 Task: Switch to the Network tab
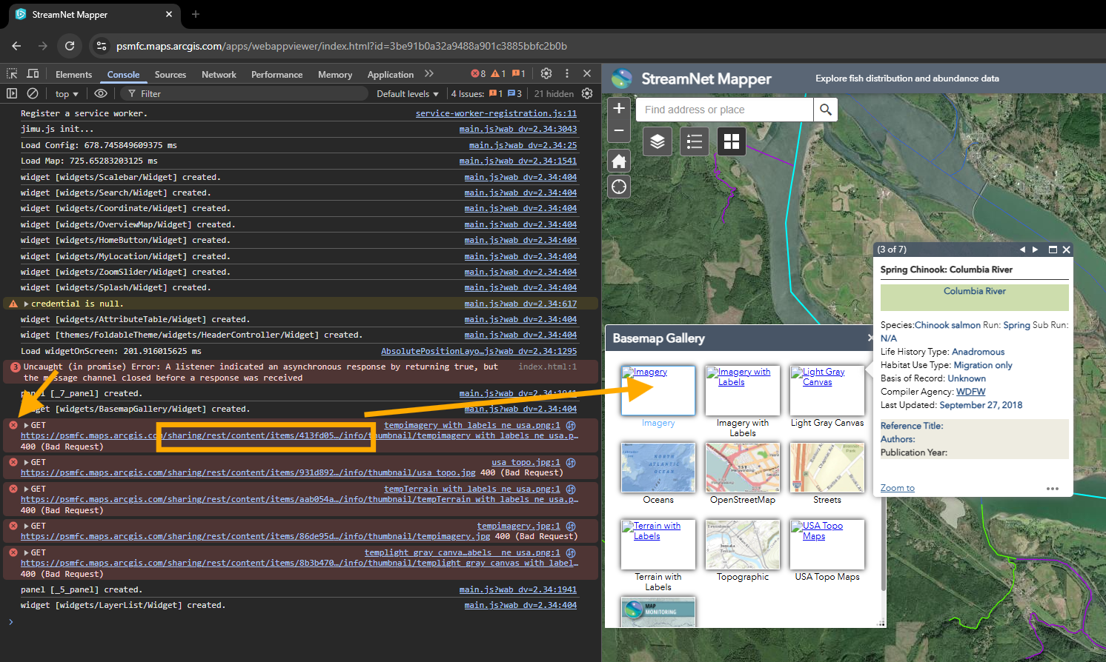219,75
